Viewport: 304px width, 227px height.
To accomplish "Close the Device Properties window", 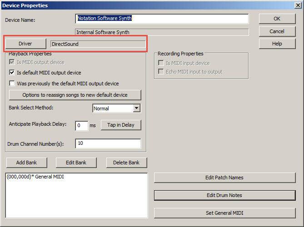I will [298, 5].
